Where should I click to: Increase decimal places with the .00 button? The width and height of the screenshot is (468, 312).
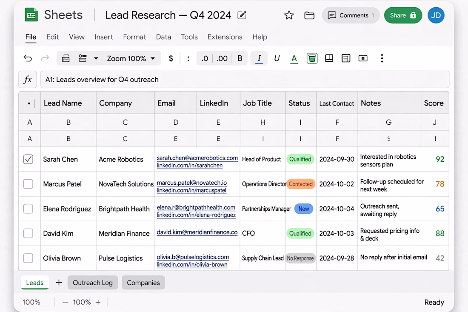pyautogui.click(x=222, y=58)
